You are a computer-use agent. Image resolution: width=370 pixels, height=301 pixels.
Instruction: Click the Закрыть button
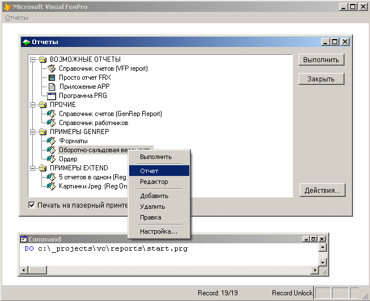pos(321,79)
